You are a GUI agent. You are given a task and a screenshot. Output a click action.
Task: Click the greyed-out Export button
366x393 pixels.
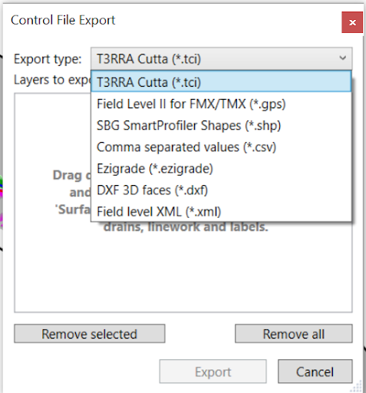point(213,372)
